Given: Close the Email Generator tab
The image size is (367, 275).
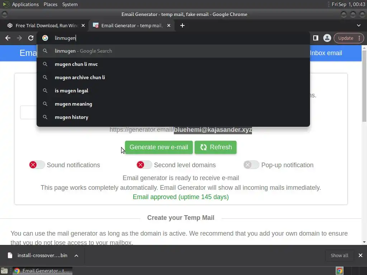Looking at the screenshot, I should click(x=169, y=25).
